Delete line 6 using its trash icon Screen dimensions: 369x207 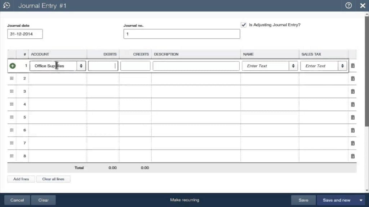click(353, 130)
